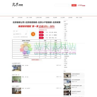This screenshot has height=97, width=97.
Task: Open the 首页 navigation item
Action: click(13, 18)
